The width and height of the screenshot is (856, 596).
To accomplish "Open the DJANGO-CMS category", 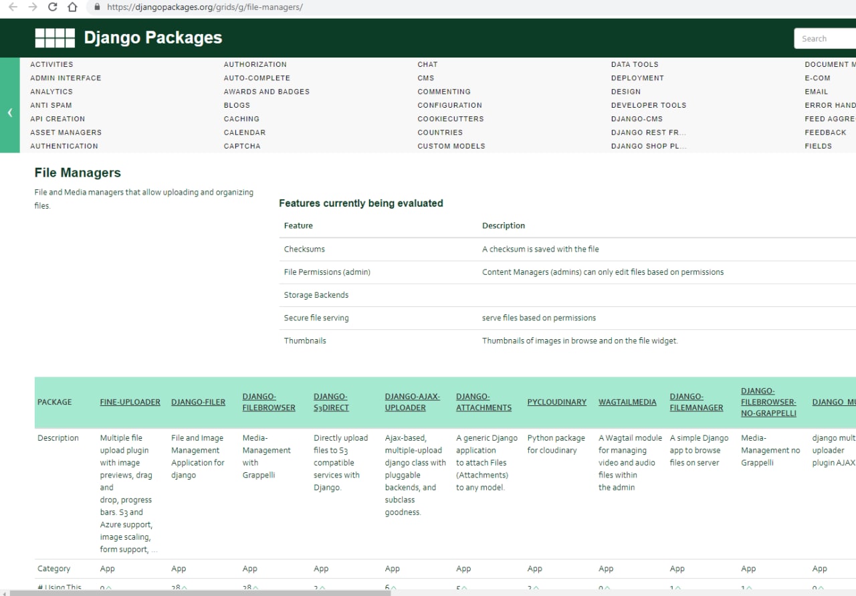I will pyautogui.click(x=637, y=119).
